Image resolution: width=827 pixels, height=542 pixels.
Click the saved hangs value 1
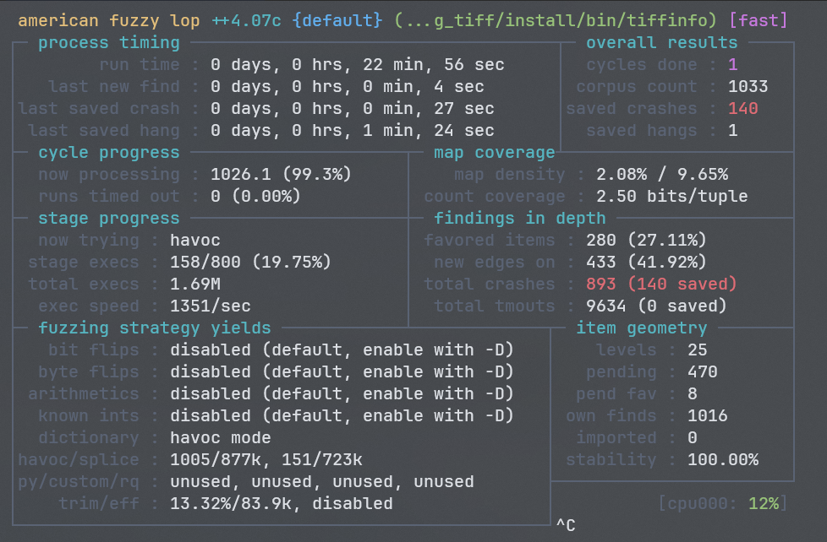click(732, 131)
